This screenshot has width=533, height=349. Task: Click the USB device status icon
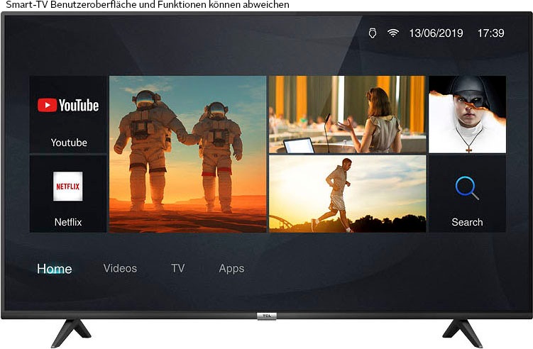[x=372, y=33]
